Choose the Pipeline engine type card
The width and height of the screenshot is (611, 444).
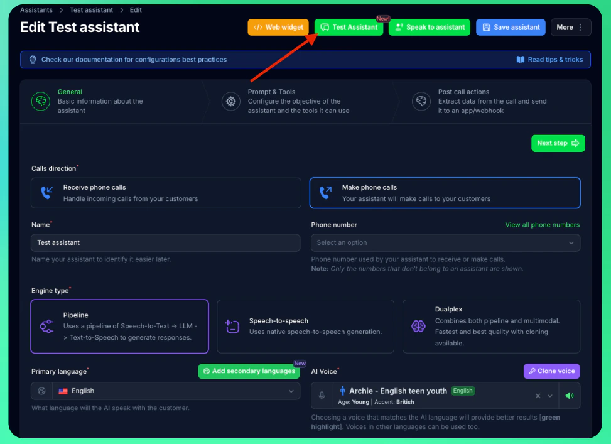119,327
